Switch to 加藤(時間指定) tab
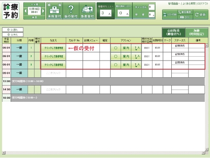This screenshot has width=210, height=158. (197, 32)
